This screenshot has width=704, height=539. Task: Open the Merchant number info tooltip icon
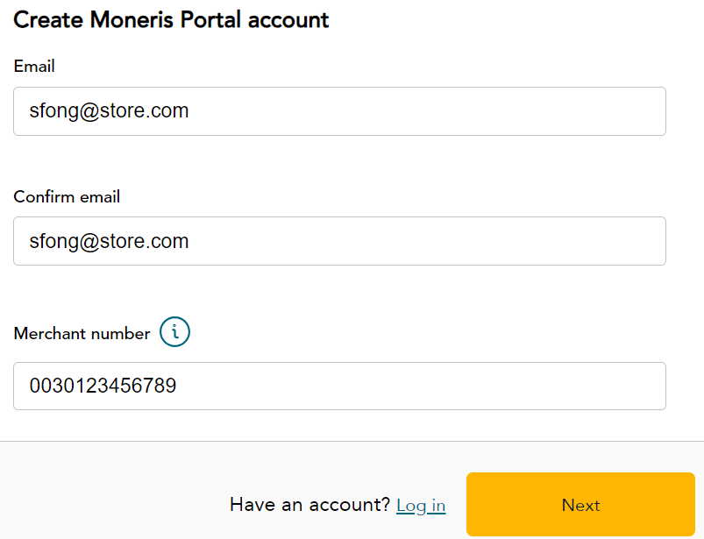point(174,332)
